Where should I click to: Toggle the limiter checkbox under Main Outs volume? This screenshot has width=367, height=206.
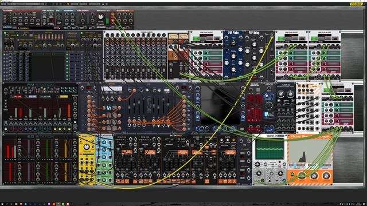point(98,24)
